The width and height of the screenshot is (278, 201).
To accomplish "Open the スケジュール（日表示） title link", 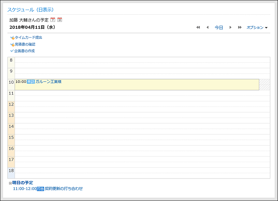I will [x=31, y=10].
